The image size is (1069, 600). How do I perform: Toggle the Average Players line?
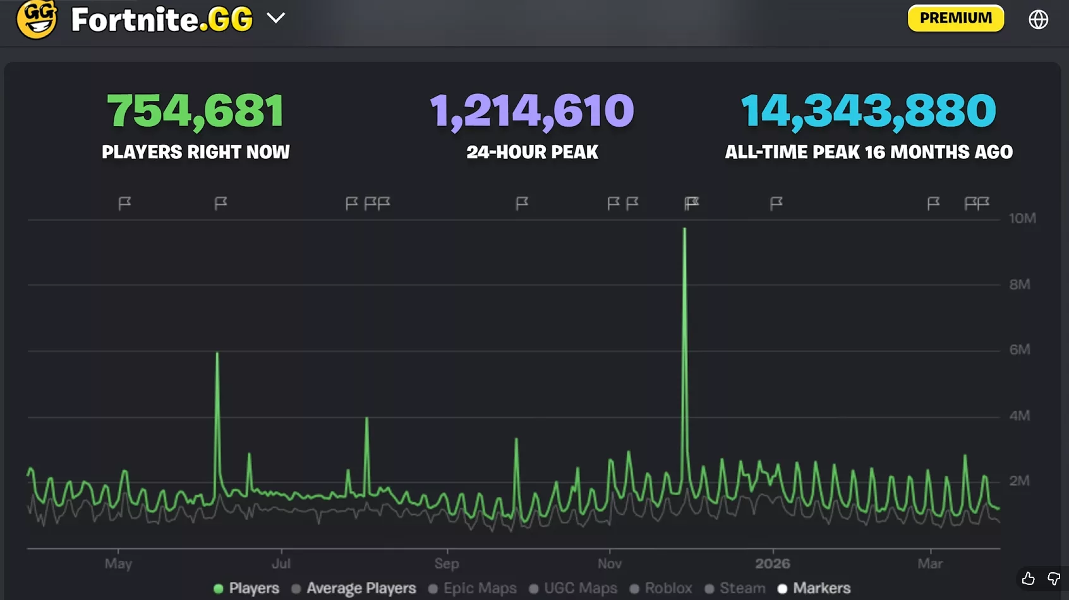(x=362, y=588)
